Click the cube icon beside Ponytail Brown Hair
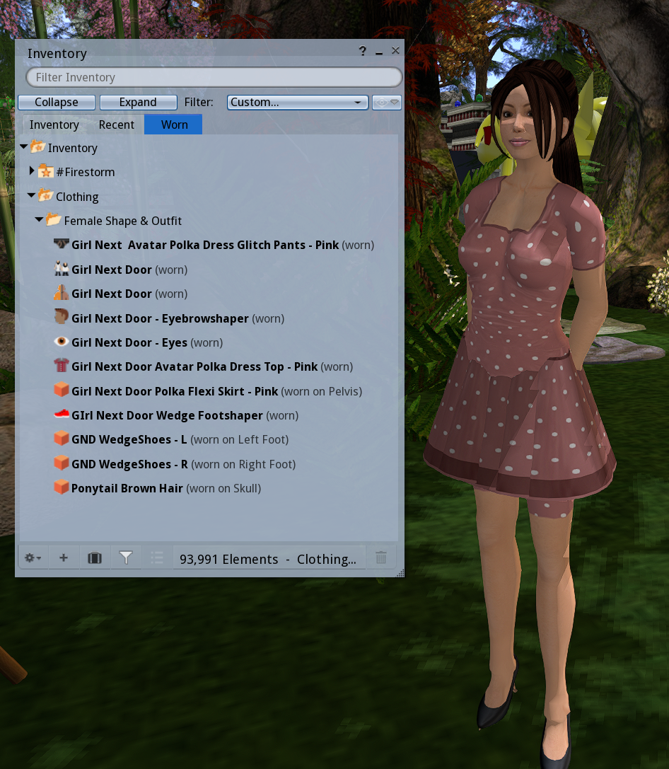 [x=62, y=487]
